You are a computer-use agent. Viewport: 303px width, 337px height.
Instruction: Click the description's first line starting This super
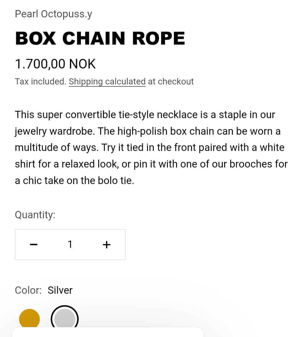click(145, 115)
